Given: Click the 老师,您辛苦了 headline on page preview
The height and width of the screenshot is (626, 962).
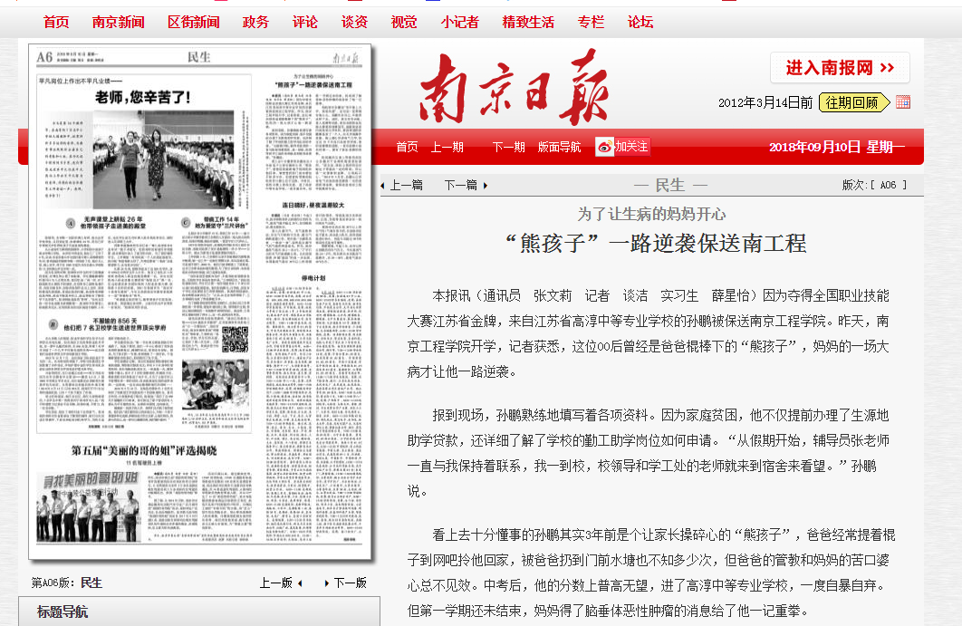Looking at the screenshot, I should [x=142, y=97].
